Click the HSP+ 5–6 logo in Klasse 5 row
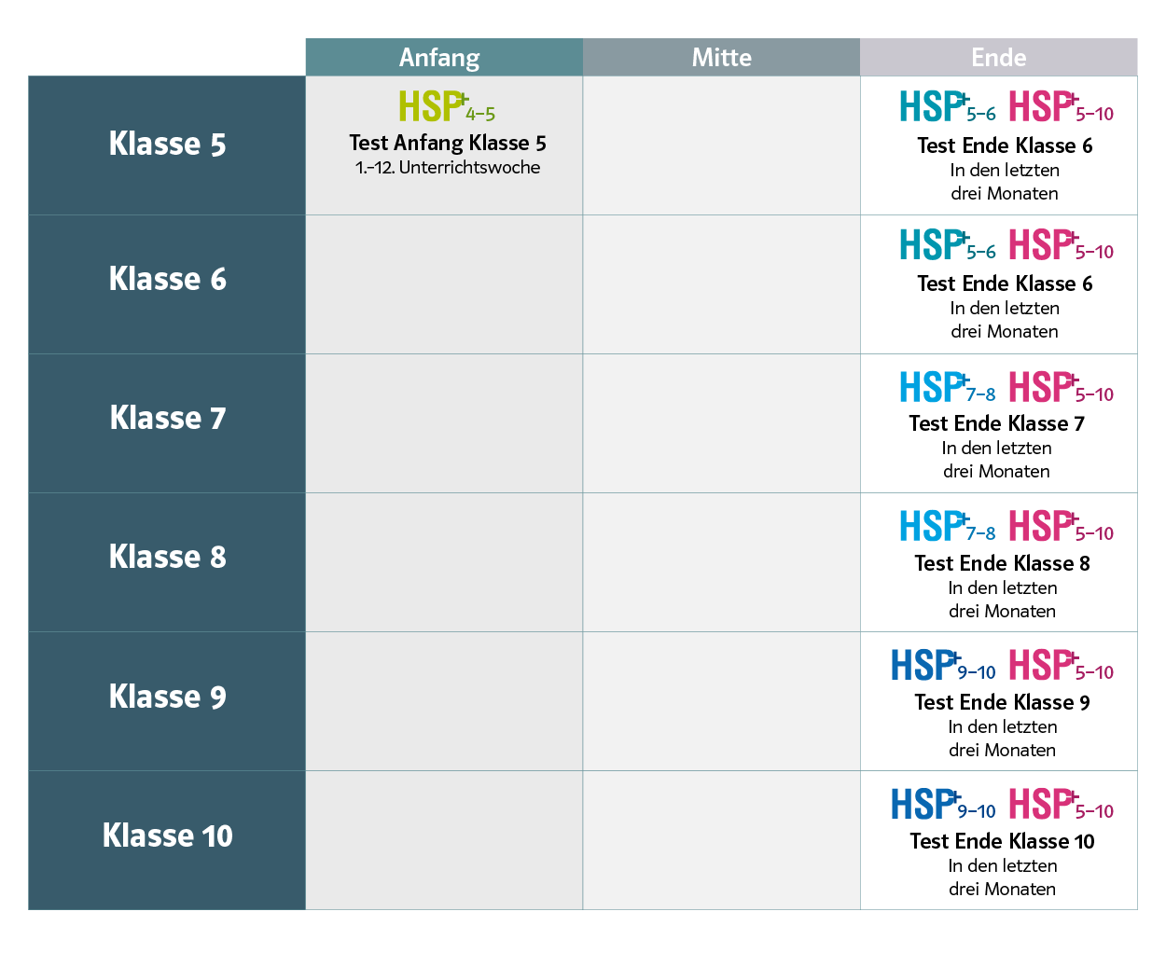The image size is (1166, 953). (948, 106)
